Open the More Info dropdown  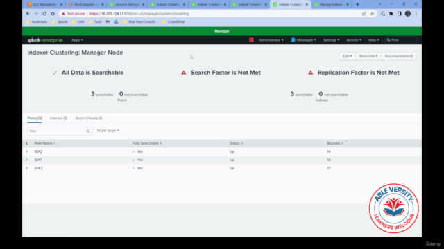pyautogui.click(x=368, y=56)
